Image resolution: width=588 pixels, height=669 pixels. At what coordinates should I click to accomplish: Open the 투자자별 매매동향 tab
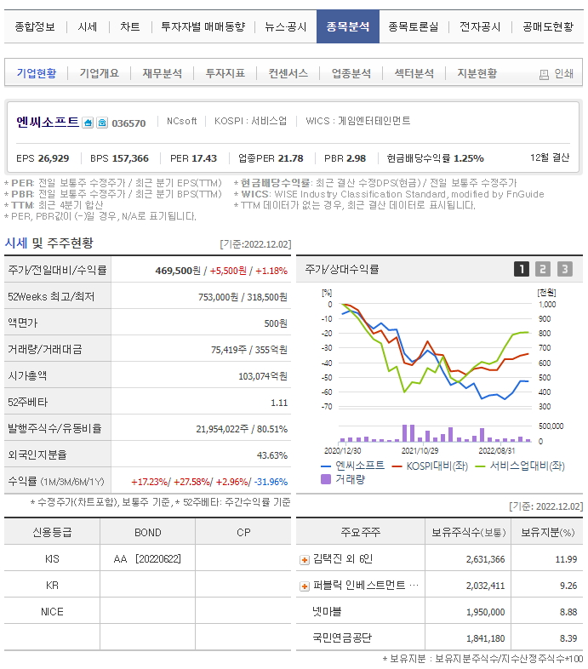pos(203,27)
